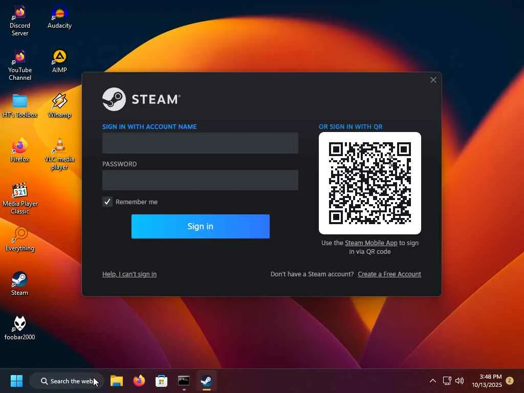Switch to the terminal taskbar app

coord(184,381)
